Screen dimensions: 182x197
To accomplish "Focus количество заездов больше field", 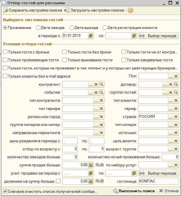I will [70, 157].
